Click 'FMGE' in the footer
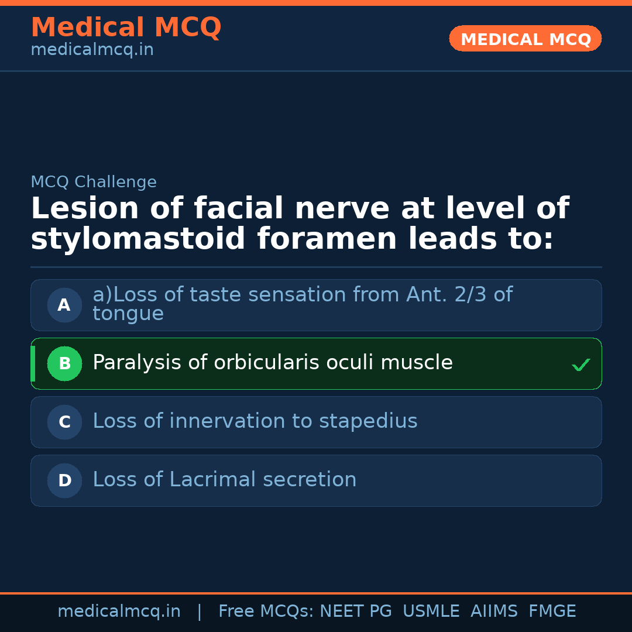632x632 pixels. tap(552, 612)
